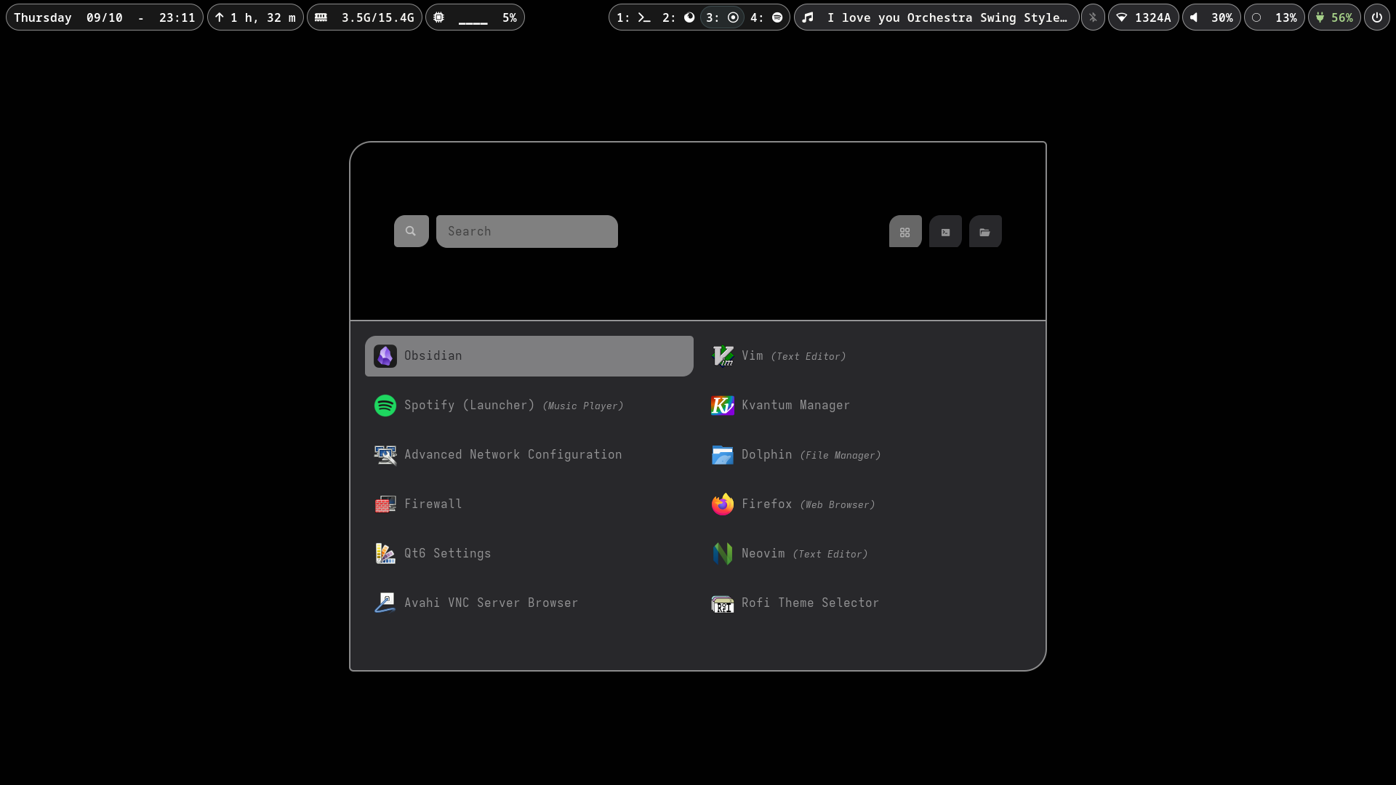Click the magnifying glass search button
This screenshot has width=1396, height=785.
[412, 232]
